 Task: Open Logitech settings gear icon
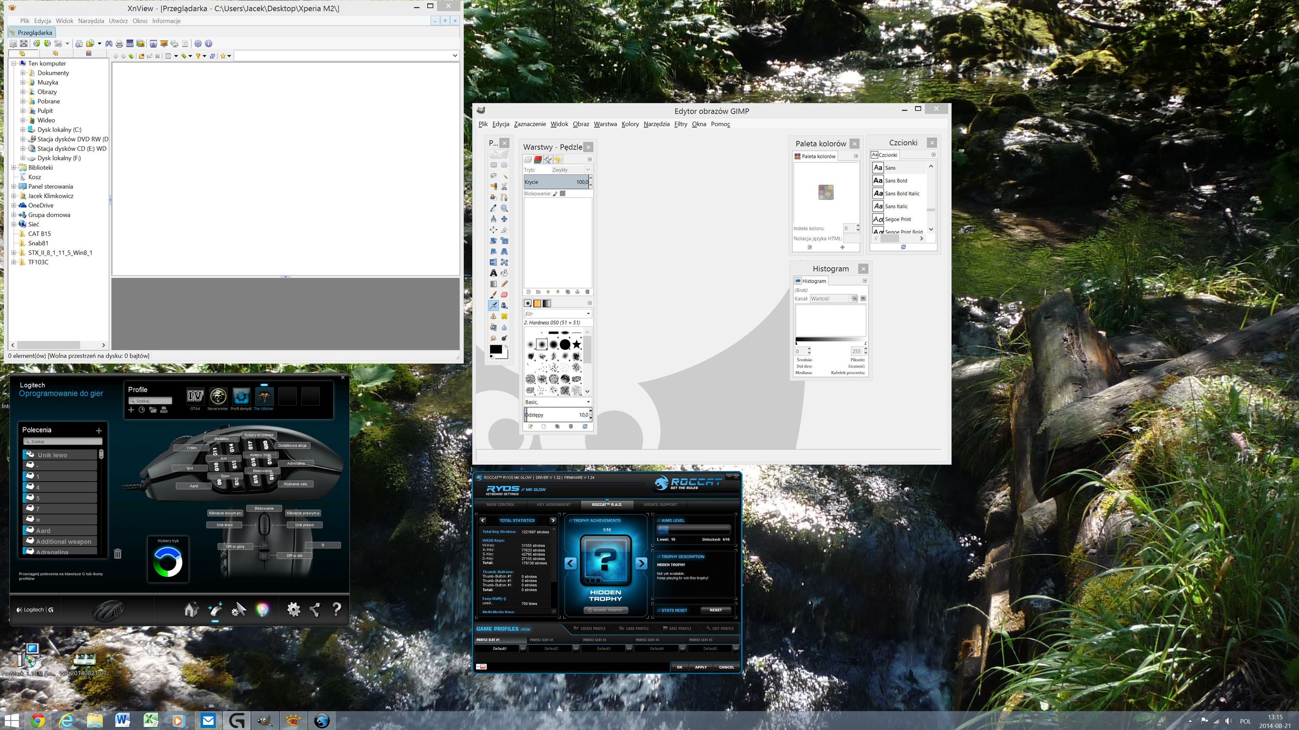coord(294,609)
